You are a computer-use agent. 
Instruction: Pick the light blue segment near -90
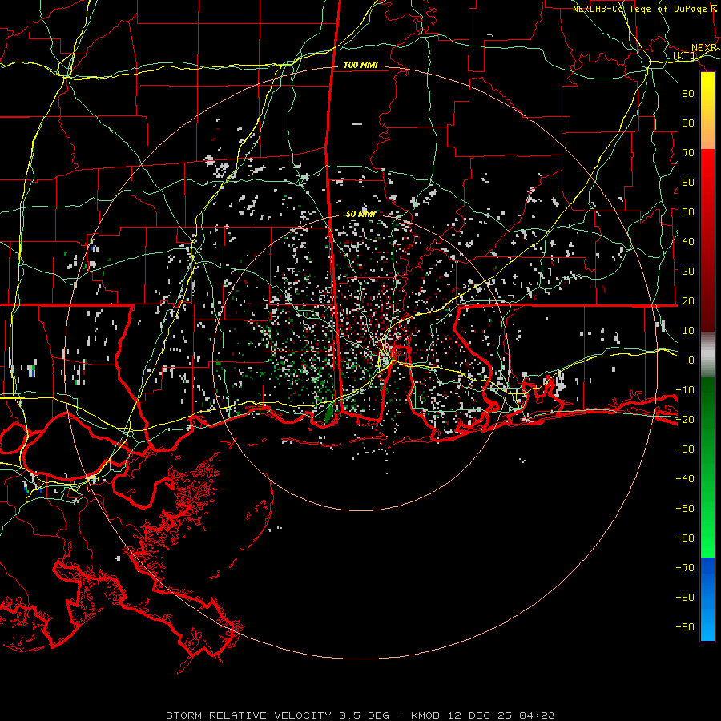point(707,626)
